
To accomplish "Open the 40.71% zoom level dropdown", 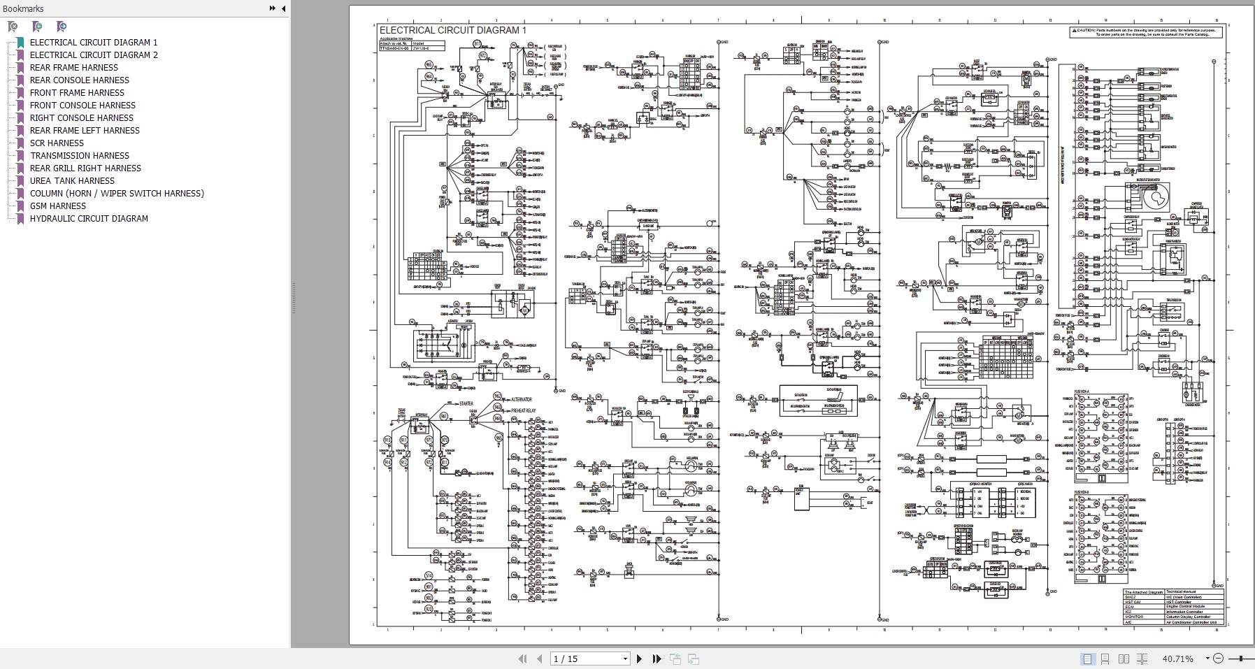I will click(1207, 659).
